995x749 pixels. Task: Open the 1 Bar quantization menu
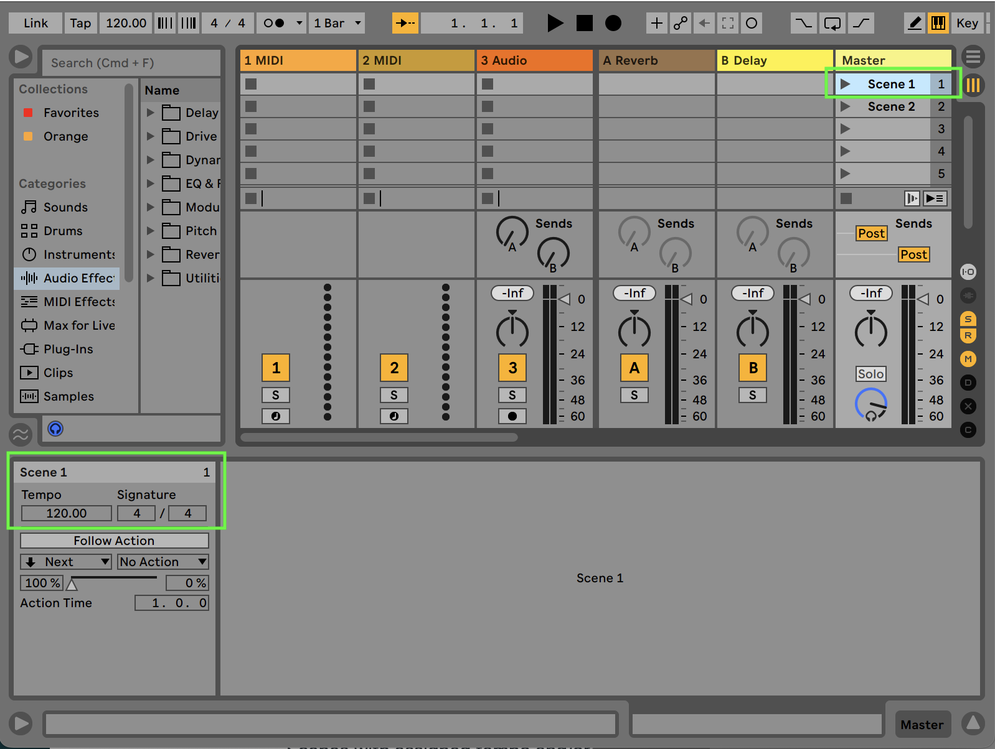click(337, 23)
